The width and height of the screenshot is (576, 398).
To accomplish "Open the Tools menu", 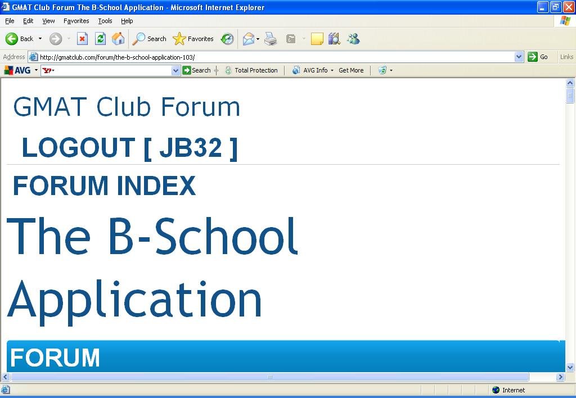I will pos(105,21).
